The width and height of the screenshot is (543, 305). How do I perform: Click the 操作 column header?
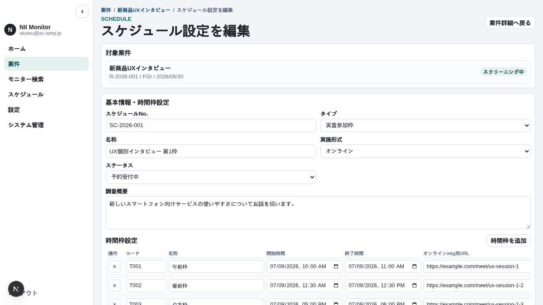coord(113,253)
